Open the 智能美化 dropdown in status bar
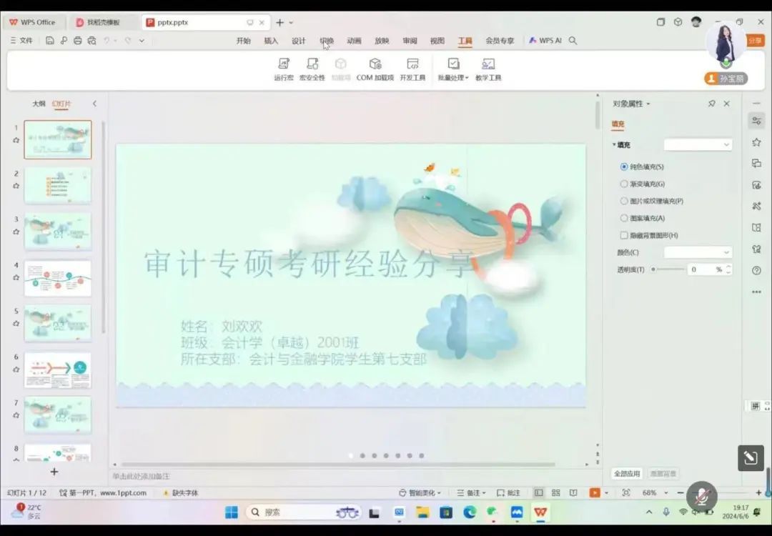 click(x=420, y=493)
